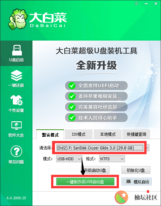161x206 pixels.
Task: Open the U盘启动 sidebar section
Action: pyautogui.click(x=16, y=53)
